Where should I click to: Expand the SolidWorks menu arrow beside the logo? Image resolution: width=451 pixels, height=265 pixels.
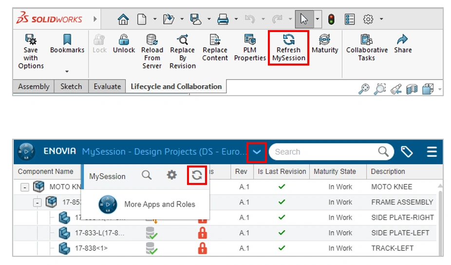[95, 19]
